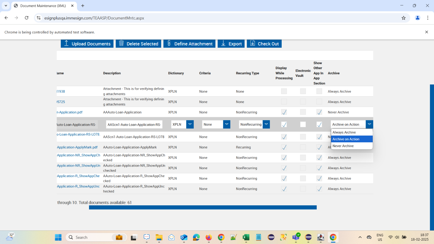This screenshot has width=434, height=244.
Task: Bookmark this page with star icon
Action: [403, 18]
